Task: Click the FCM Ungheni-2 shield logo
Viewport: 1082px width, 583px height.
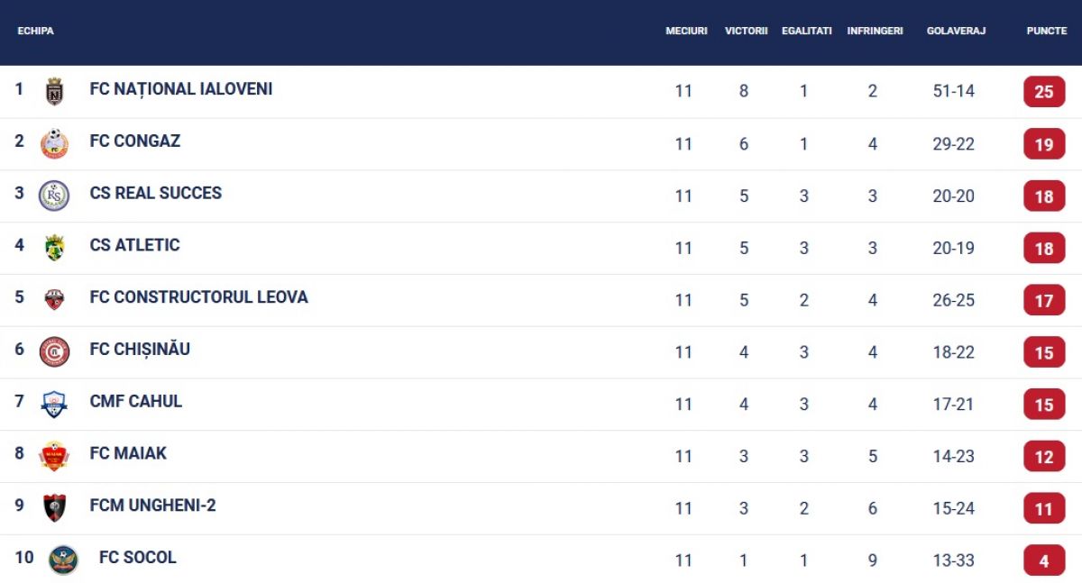Action: point(54,508)
